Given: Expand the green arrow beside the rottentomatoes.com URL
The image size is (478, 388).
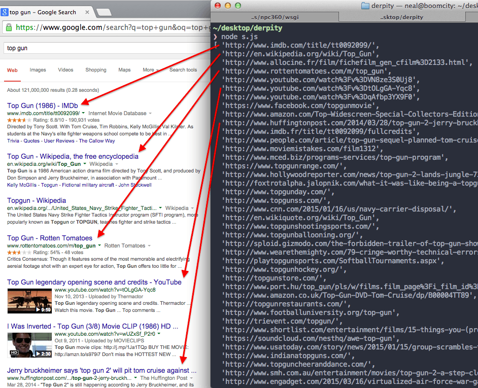Looking at the screenshot, I should [99, 245].
